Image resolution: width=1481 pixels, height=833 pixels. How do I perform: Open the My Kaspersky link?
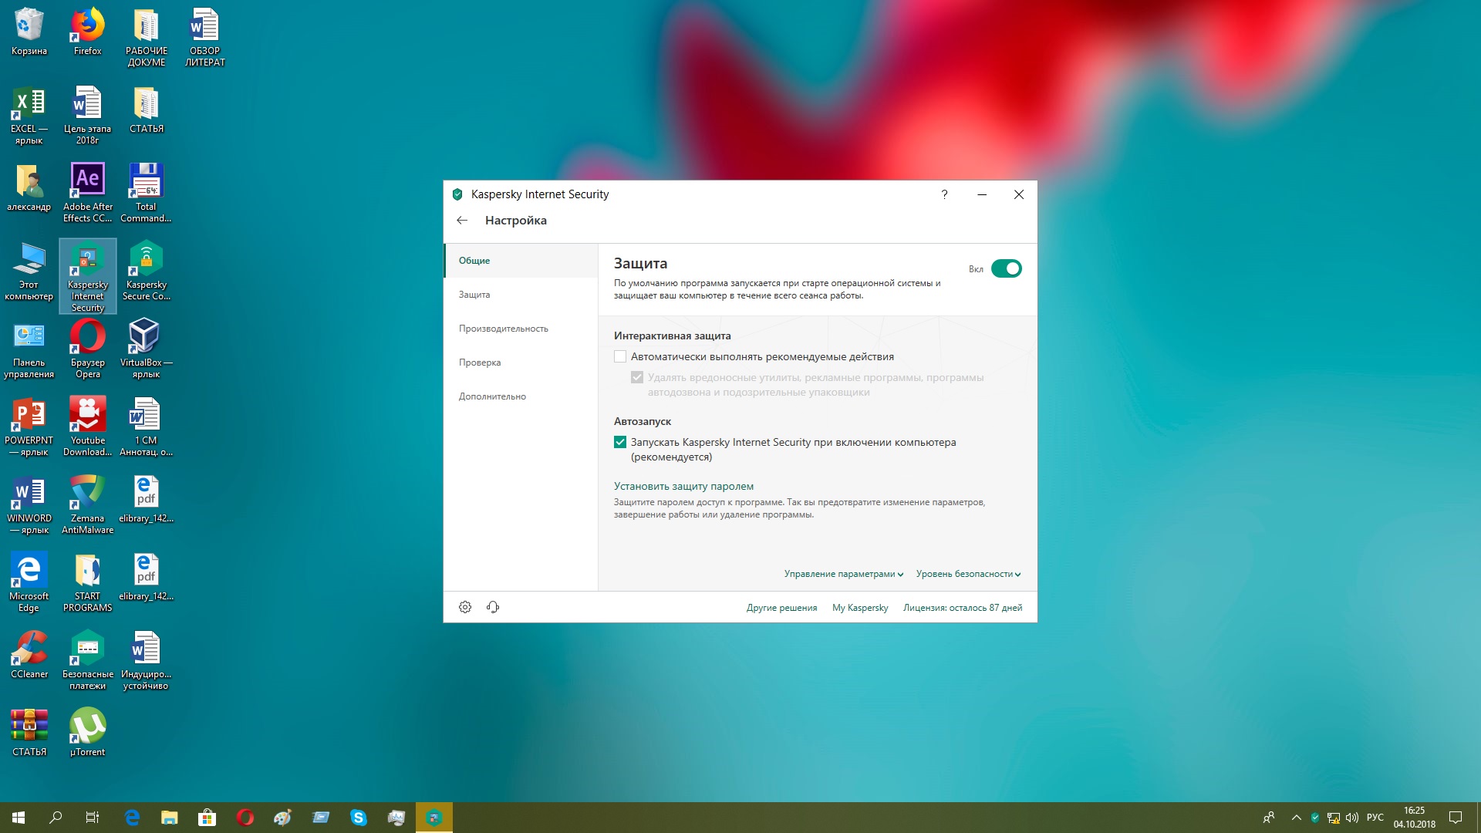[x=860, y=608]
